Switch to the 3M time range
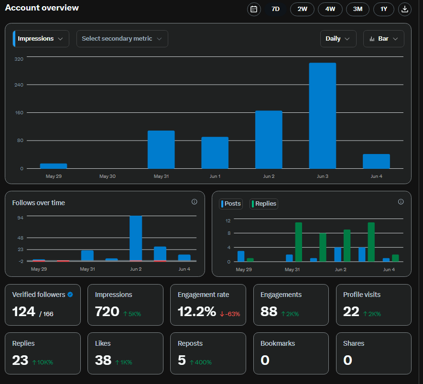423x384 pixels. click(358, 9)
